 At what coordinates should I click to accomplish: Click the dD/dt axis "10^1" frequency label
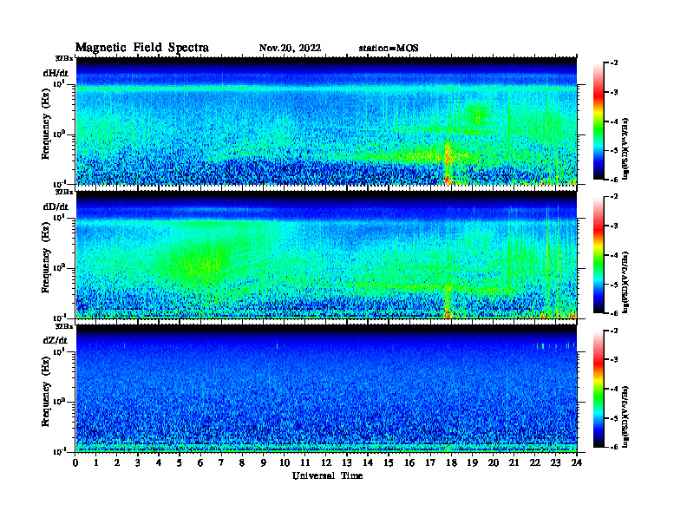tap(59, 217)
